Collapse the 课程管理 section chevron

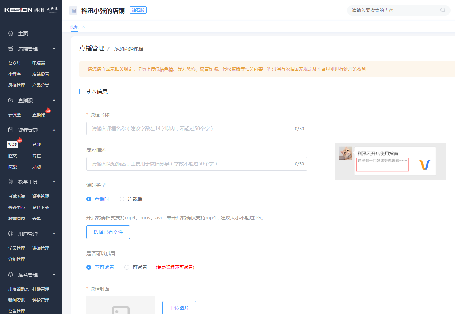pos(54,130)
